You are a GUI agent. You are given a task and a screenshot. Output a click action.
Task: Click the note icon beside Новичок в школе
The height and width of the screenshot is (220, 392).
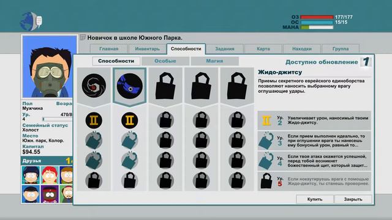(83, 38)
